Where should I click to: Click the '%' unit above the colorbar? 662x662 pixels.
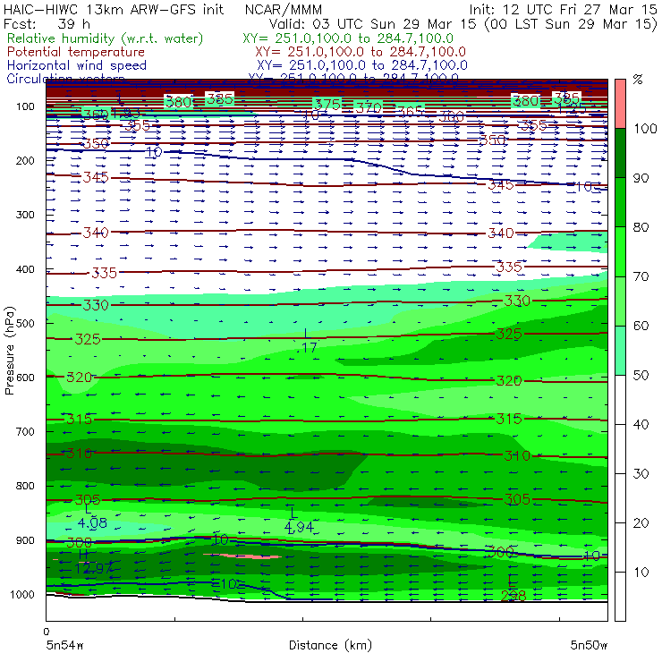[x=638, y=80]
